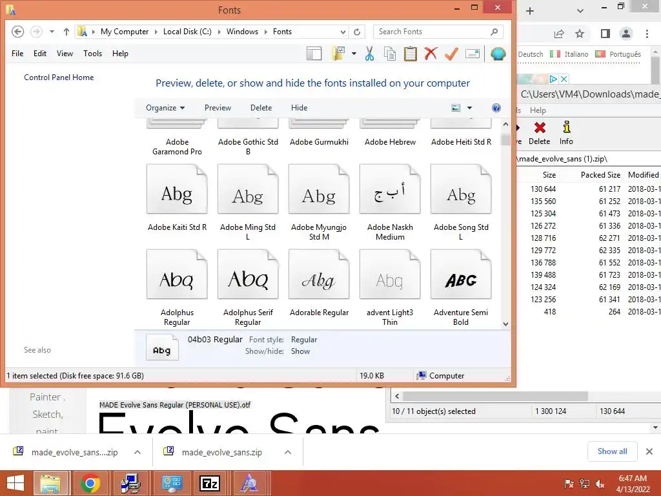Click the Hide command button
The width and height of the screenshot is (661, 496).
click(x=299, y=108)
